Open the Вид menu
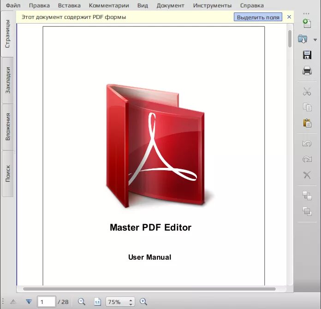This screenshot has width=321, height=309. (143, 6)
